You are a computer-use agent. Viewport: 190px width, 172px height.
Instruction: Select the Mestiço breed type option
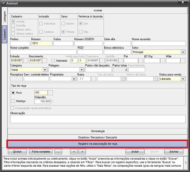point(13,101)
